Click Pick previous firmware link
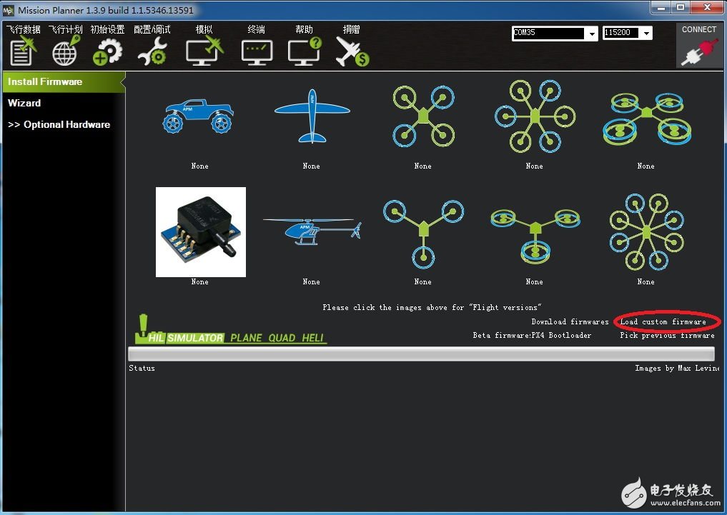The width and height of the screenshot is (727, 515). (x=666, y=335)
